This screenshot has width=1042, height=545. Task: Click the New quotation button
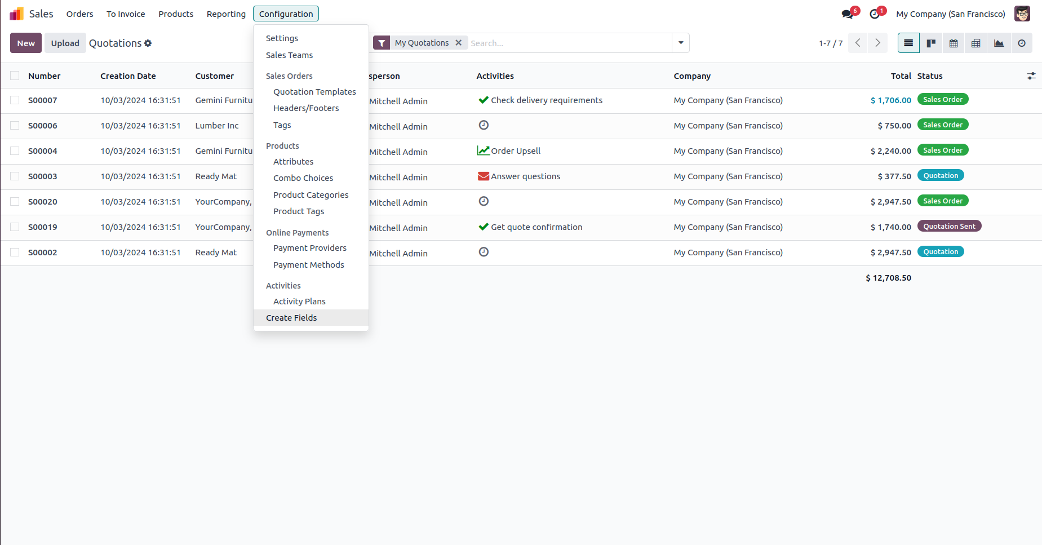(26, 43)
